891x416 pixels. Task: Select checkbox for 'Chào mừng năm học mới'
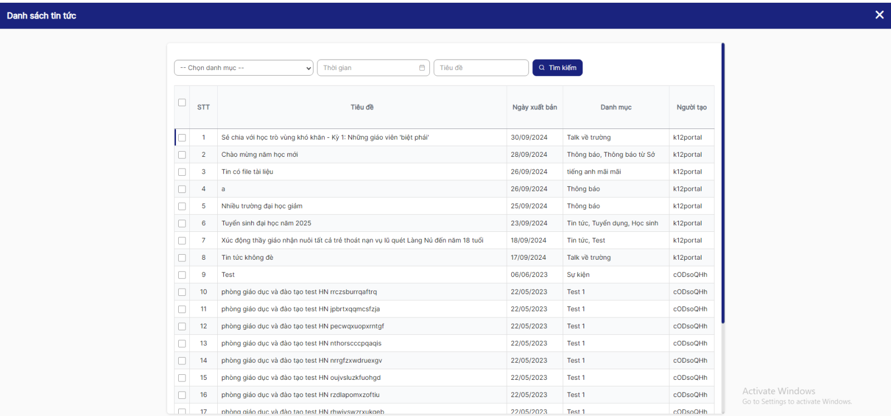[182, 155]
